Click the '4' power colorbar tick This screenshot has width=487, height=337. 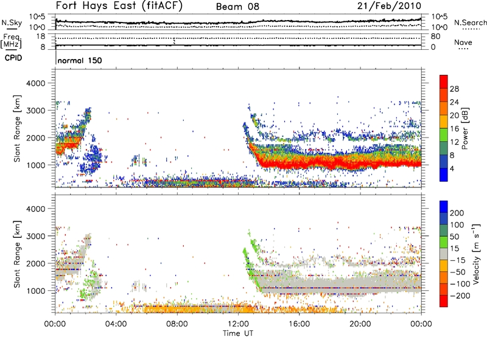[452, 168]
